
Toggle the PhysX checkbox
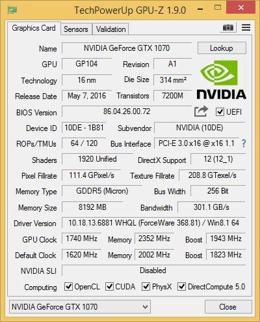tap(146, 287)
